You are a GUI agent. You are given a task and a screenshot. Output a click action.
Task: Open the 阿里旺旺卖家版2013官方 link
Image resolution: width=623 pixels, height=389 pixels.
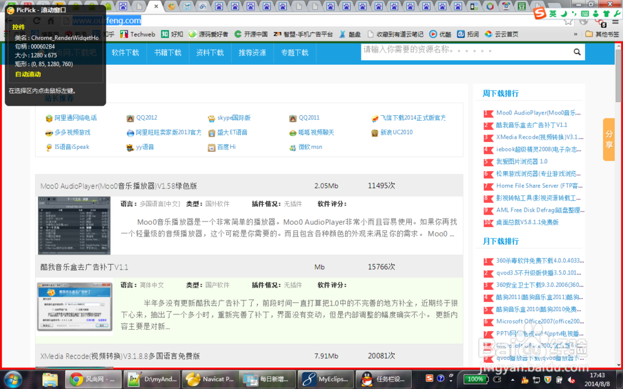pos(168,132)
